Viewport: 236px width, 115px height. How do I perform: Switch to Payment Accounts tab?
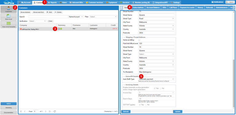[x=187, y=7]
